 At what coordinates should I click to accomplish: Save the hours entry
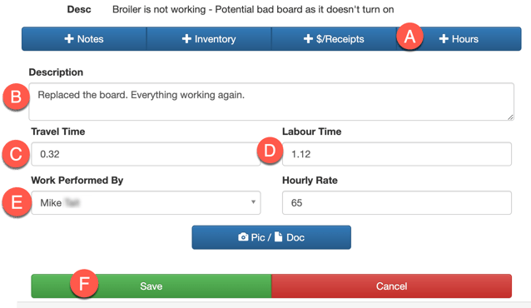(x=151, y=286)
